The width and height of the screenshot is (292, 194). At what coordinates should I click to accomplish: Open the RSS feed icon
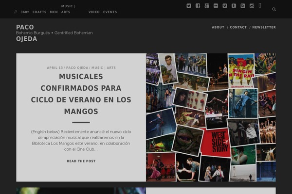pyautogui.click(x=243, y=6)
